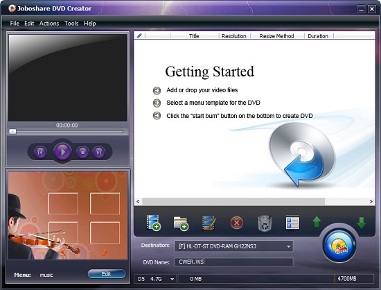This screenshot has height=290, width=381.
Task: Click the round start burn button
Action: pos(339,246)
